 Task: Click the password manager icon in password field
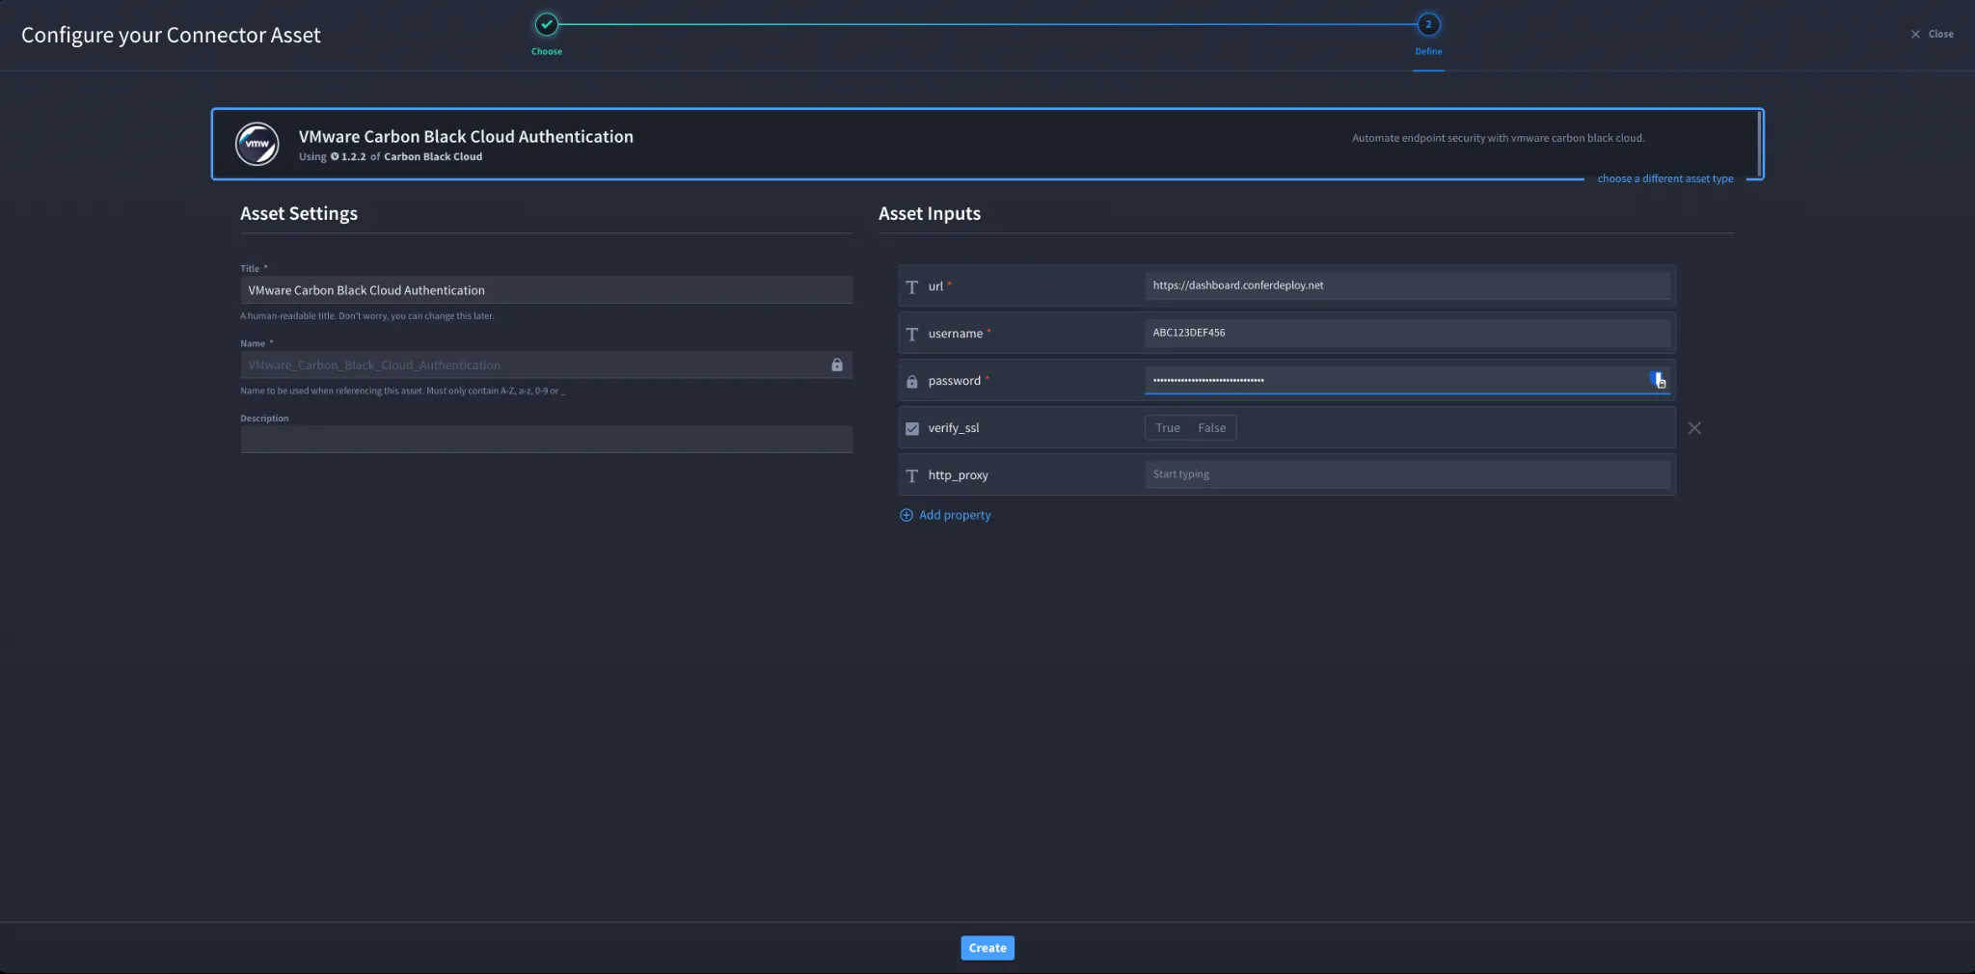tap(1658, 380)
